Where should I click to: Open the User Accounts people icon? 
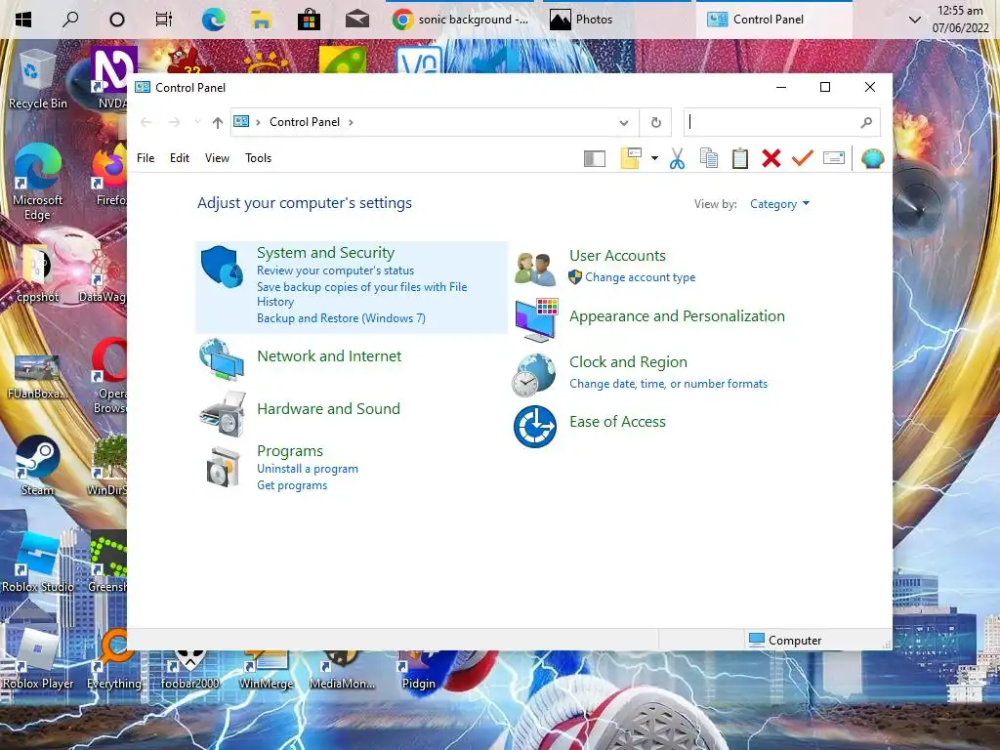(535, 269)
